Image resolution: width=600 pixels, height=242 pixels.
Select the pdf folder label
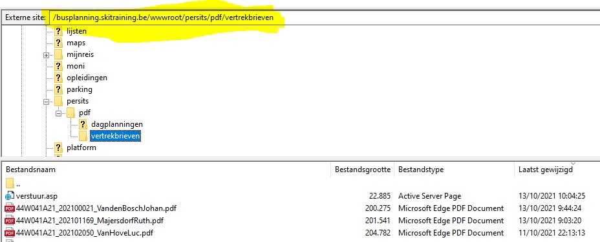(85, 113)
